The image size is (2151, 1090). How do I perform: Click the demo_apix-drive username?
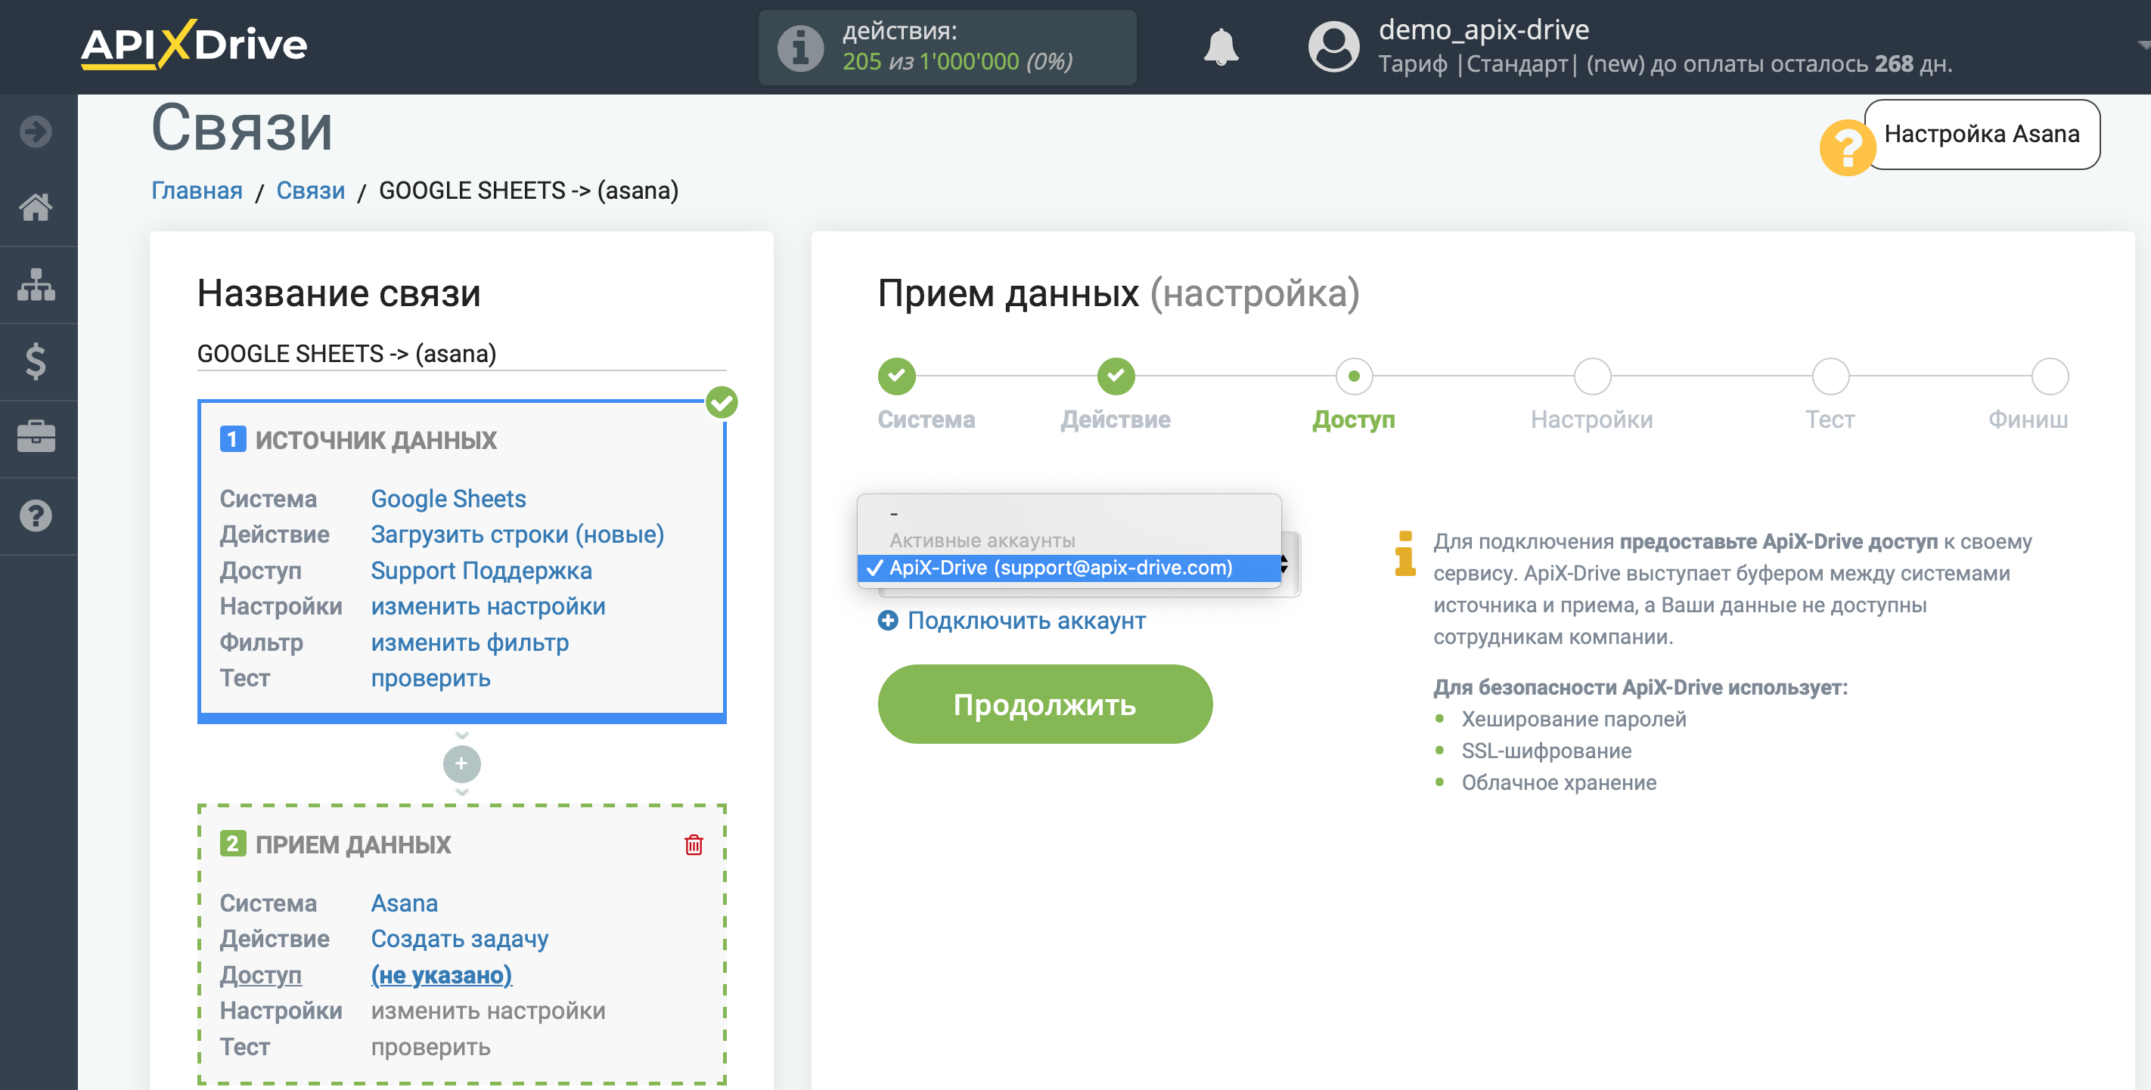pyautogui.click(x=1483, y=29)
